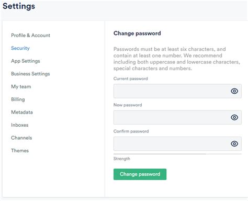Click the Settings page title
This screenshot has height=201, width=248.
19,6
